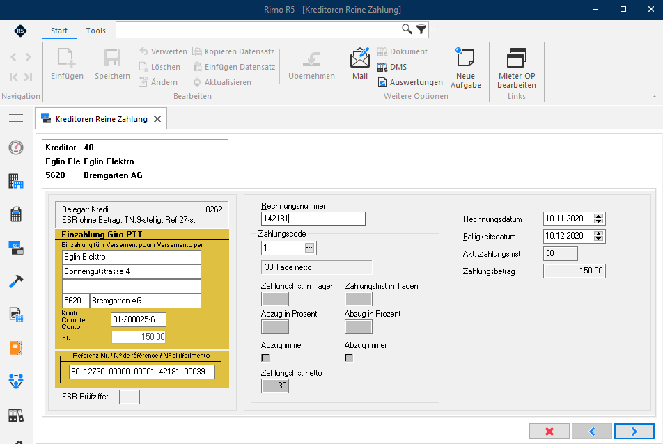Image resolution: width=663 pixels, height=444 pixels.
Task: Open the people group sidebar icon
Action: (x=16, y=381)
